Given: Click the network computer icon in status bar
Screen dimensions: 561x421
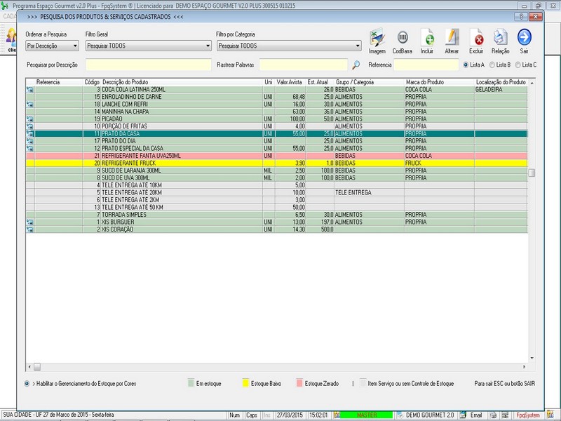Looking at the screenshot, I should click(x=505, y=415).
